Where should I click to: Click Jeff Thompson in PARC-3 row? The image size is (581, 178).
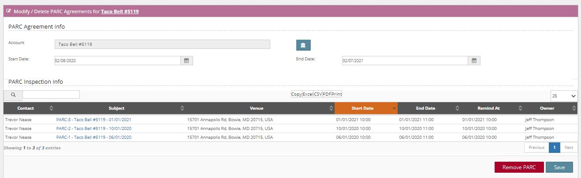click(x=539, y=119)
